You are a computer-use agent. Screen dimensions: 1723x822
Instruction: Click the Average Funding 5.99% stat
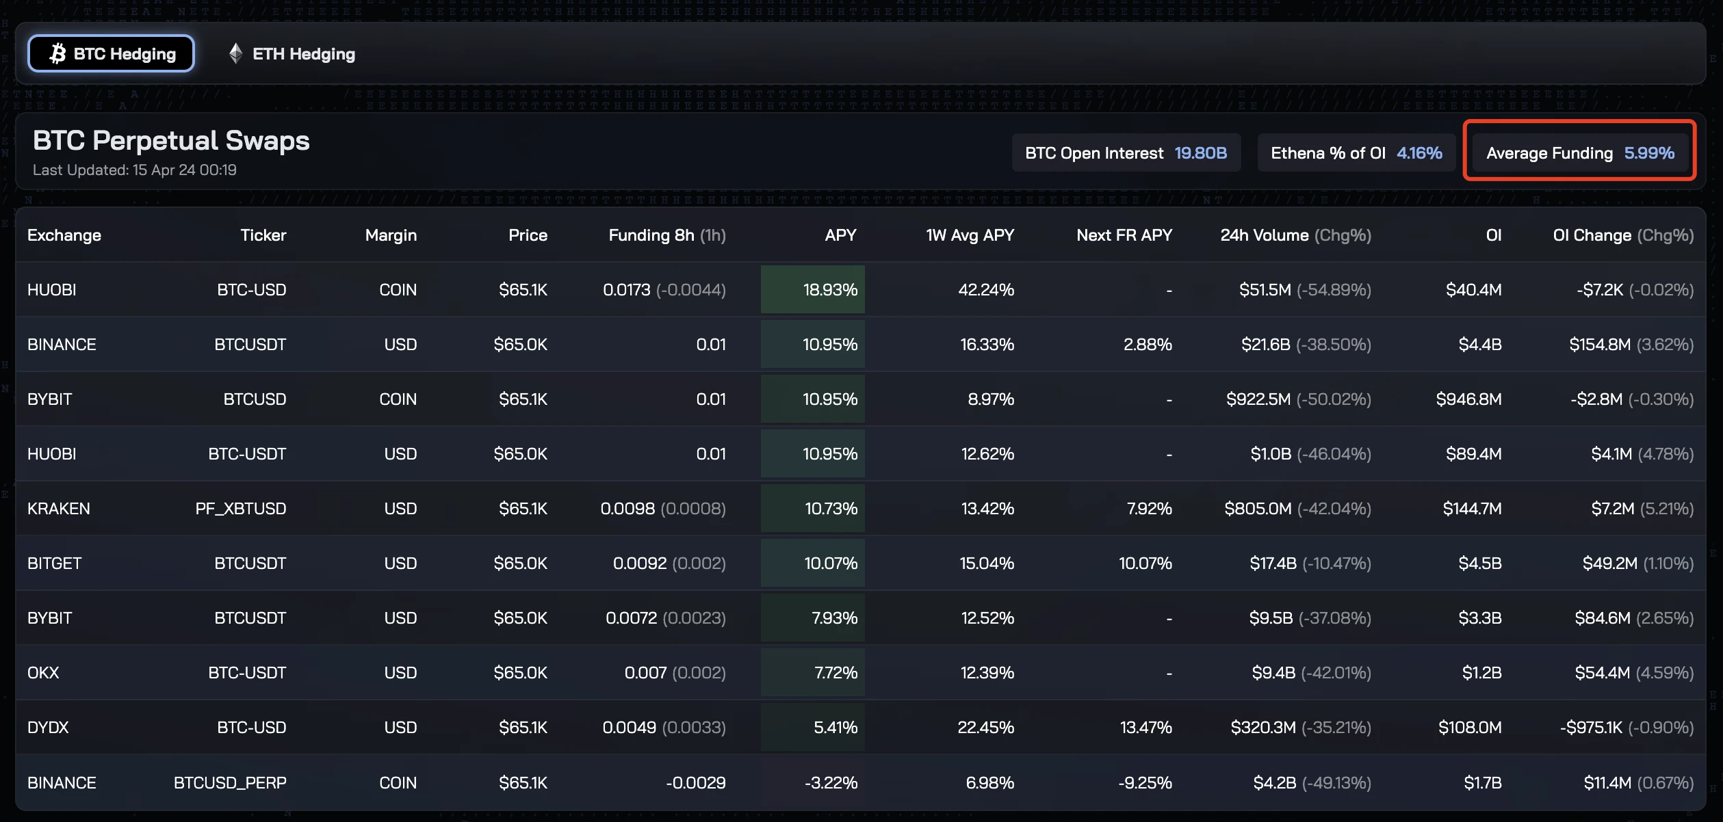coord(1579,153)
